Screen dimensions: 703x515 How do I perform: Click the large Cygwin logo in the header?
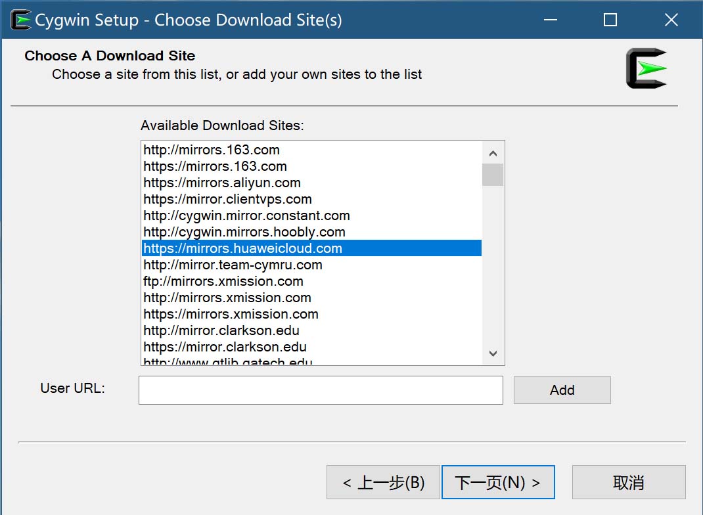(x=646, y=68)
